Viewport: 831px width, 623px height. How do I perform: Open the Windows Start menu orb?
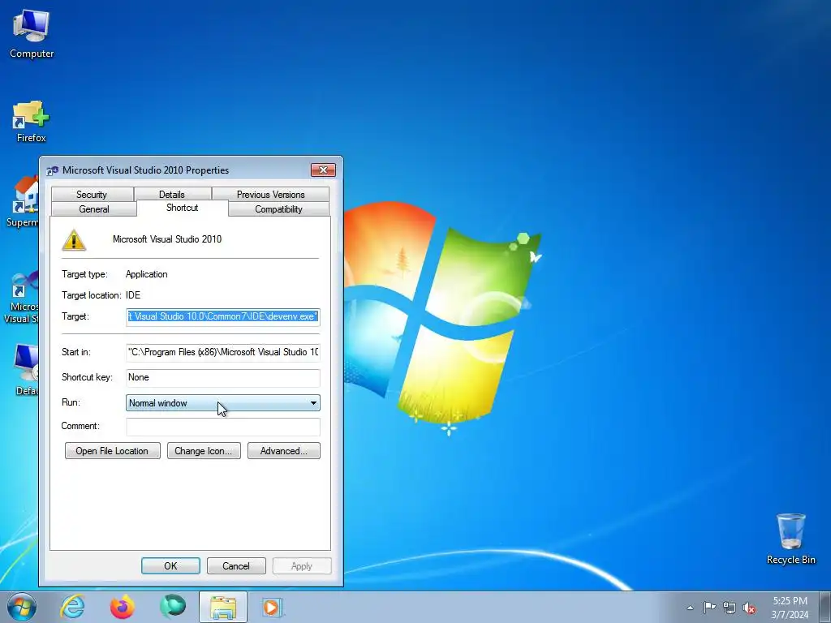21,607
